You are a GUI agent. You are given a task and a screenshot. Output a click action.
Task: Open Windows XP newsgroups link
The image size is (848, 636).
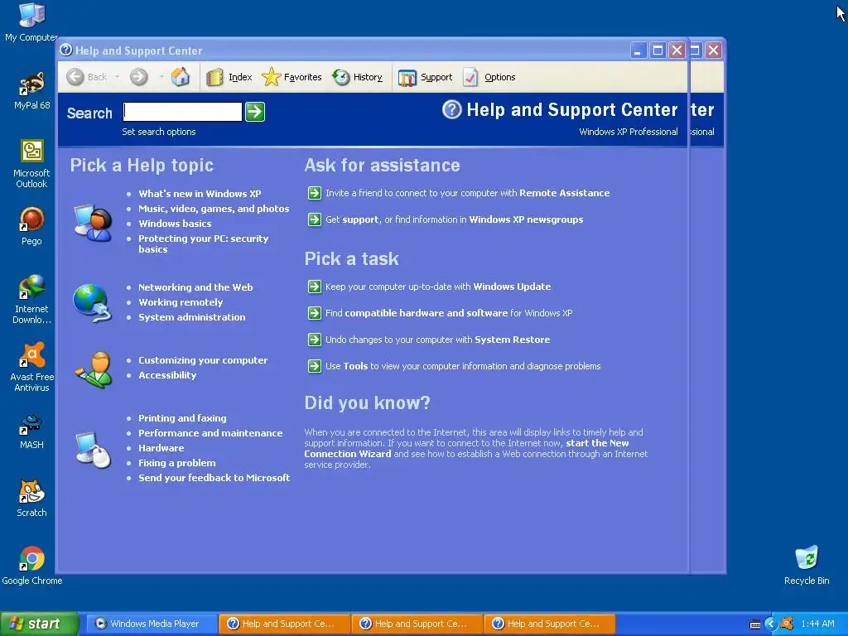pos(526,219)
